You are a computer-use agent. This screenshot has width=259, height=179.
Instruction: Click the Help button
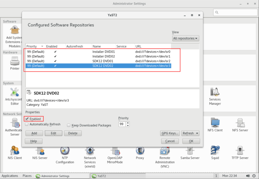tap(34, 141)
